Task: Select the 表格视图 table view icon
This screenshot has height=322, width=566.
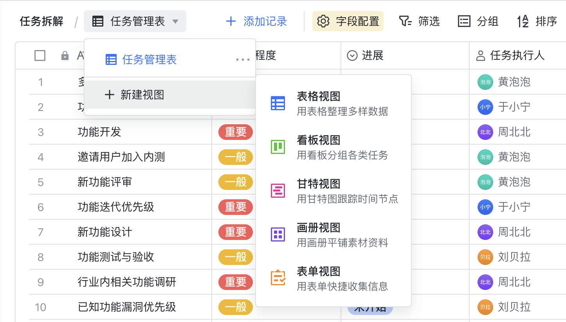Action: click(278, 103)
